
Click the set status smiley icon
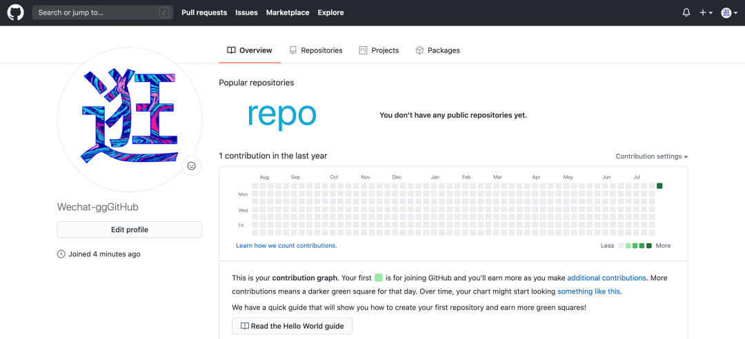pos(191,166)
